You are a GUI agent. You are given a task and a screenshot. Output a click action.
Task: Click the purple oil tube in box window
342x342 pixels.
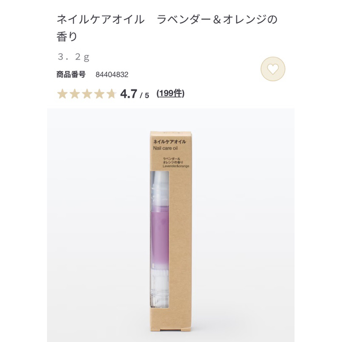pos(159,238)
